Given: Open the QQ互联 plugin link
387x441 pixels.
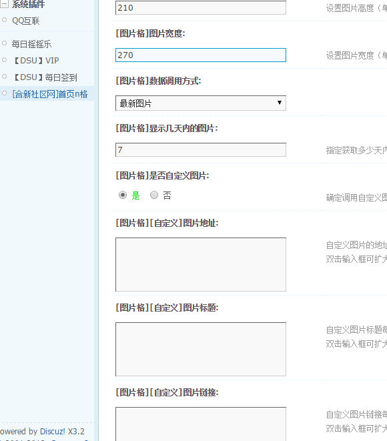Looking at the screenshot, I should point(25,21).
